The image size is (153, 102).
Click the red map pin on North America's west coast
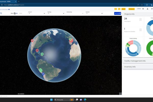point(32,41)
